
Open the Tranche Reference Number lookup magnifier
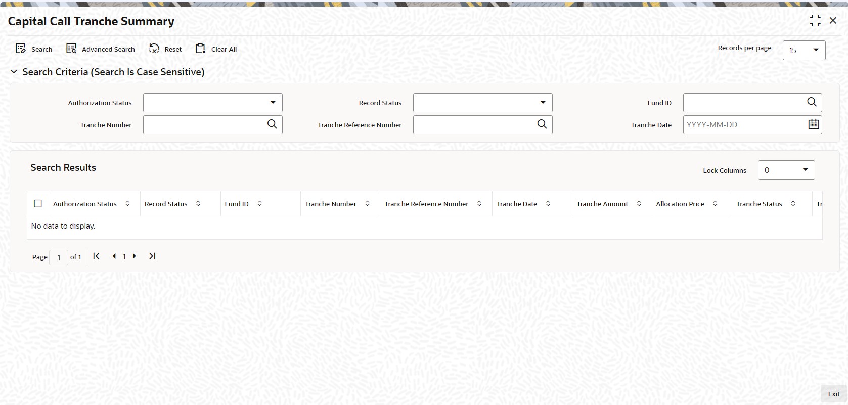542,124
